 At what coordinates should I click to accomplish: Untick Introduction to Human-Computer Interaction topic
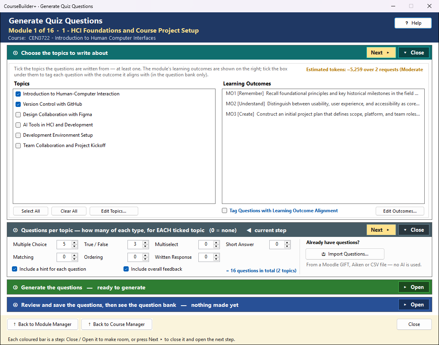pyautogui.click(x=18, y=94)
